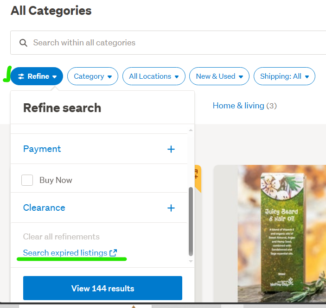Open the Beard & Hair Oil listing image
The image size is (326, 308).
click(x=278, y=232)
